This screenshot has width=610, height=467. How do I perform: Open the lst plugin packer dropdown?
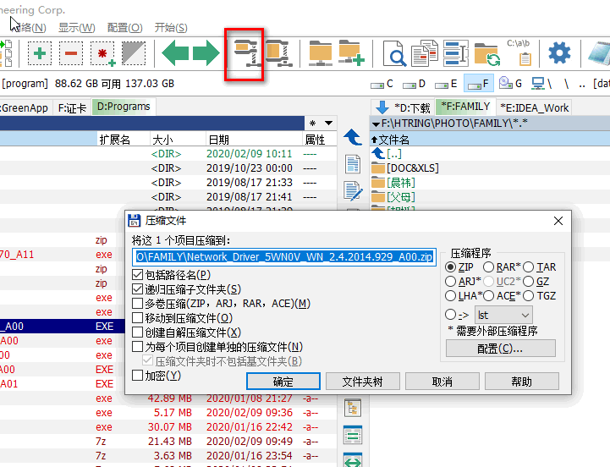coord(503,315)
